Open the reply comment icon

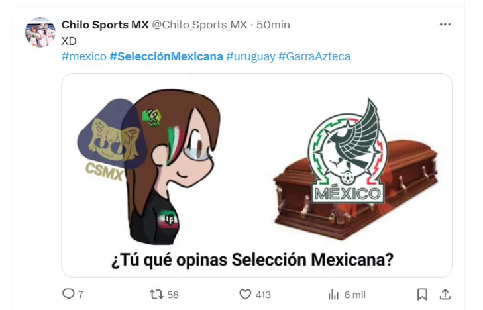pyautogui.click(x=68, y=294)
